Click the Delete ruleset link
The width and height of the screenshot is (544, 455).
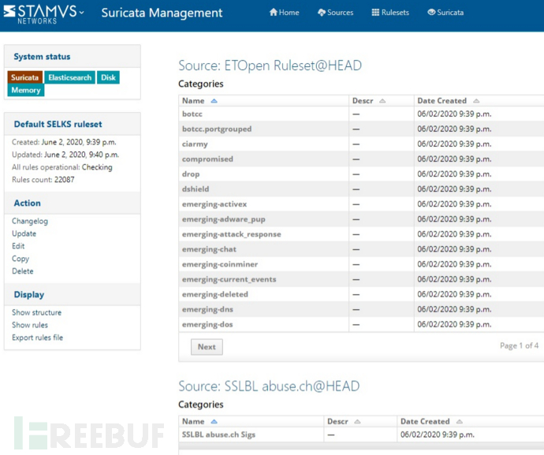tap(23, 271)
